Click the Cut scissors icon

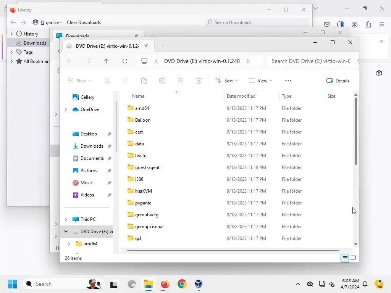(x=107, y=81)
